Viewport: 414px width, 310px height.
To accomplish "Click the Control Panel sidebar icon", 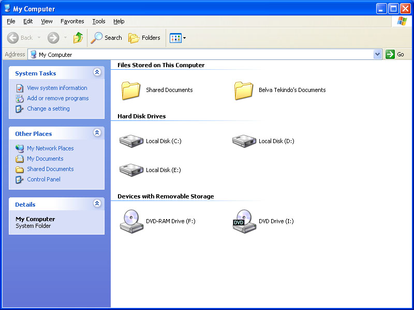I will (x=19, y=180).
